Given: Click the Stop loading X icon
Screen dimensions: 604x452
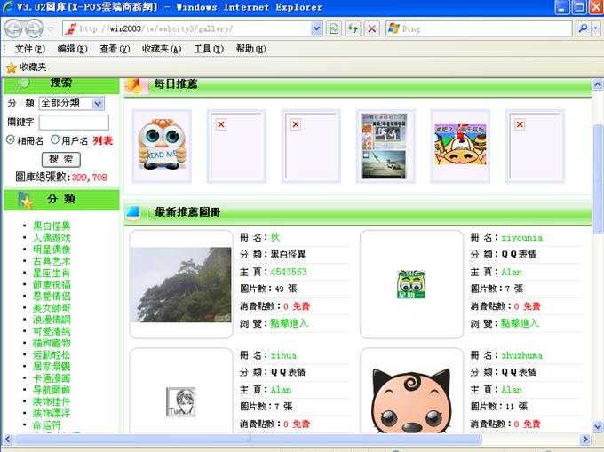Looking at the screenshot, I should coord(372,28).
